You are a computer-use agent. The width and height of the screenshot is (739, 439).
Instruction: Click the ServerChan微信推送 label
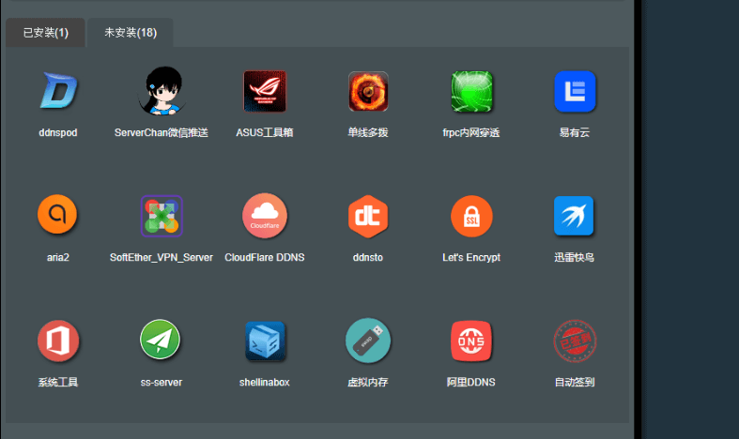162,132
